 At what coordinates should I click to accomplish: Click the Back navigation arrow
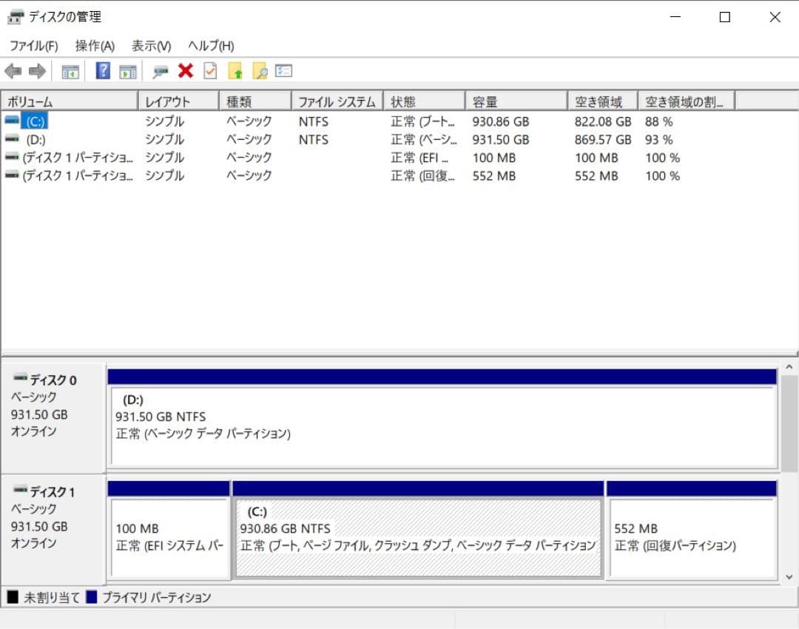point(12,70)
